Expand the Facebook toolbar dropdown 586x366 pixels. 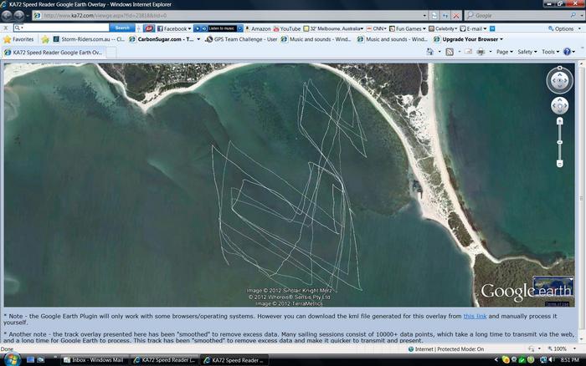[189, 28]
